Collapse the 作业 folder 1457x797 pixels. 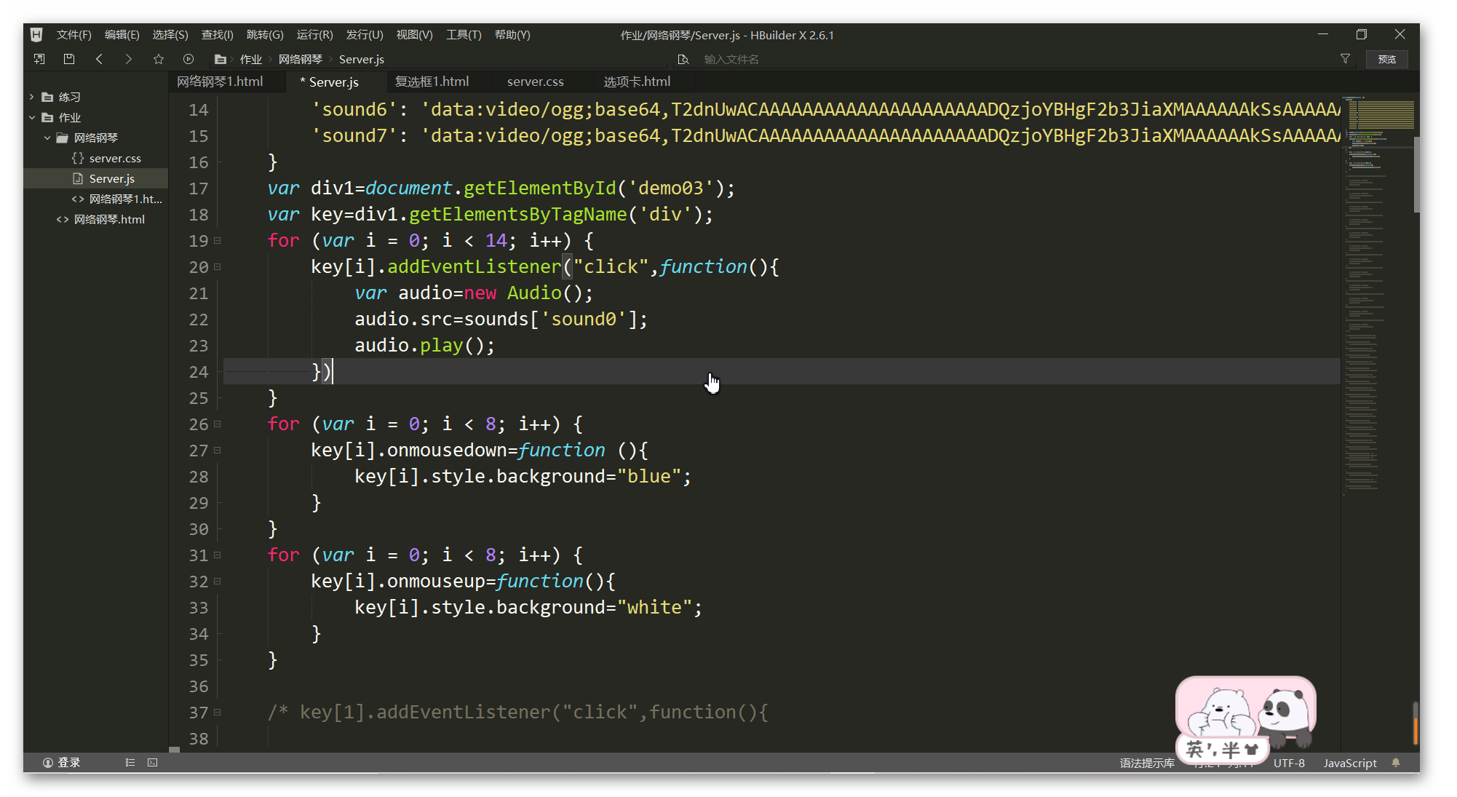32,117
